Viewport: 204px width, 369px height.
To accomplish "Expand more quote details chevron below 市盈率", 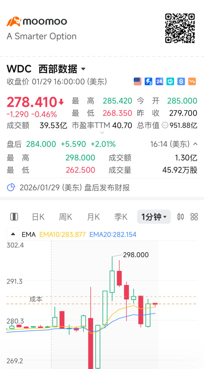I will point(102,133).
